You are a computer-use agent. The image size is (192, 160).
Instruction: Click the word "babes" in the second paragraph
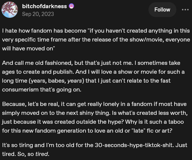tap(57, 81)
